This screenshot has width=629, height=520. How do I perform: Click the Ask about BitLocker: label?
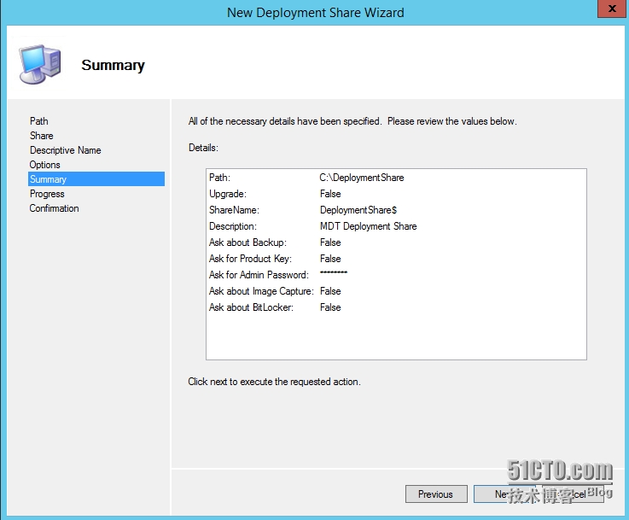pyautogui.click(x=251, y=307)
